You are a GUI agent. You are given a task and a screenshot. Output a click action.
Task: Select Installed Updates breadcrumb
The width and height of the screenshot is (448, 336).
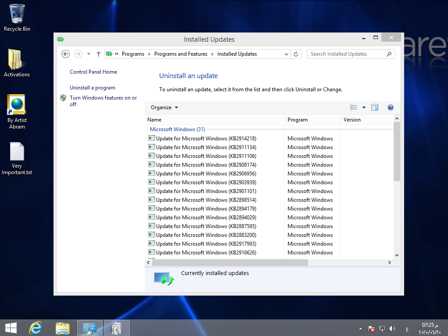(x=237, y=54)
